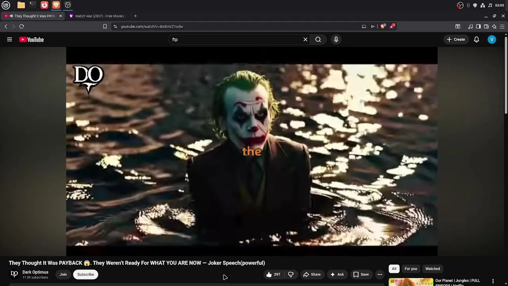This screenshot has width=508, height=286.
Task: Open the file manager folder icon in panel
Action: coord(21,5)
